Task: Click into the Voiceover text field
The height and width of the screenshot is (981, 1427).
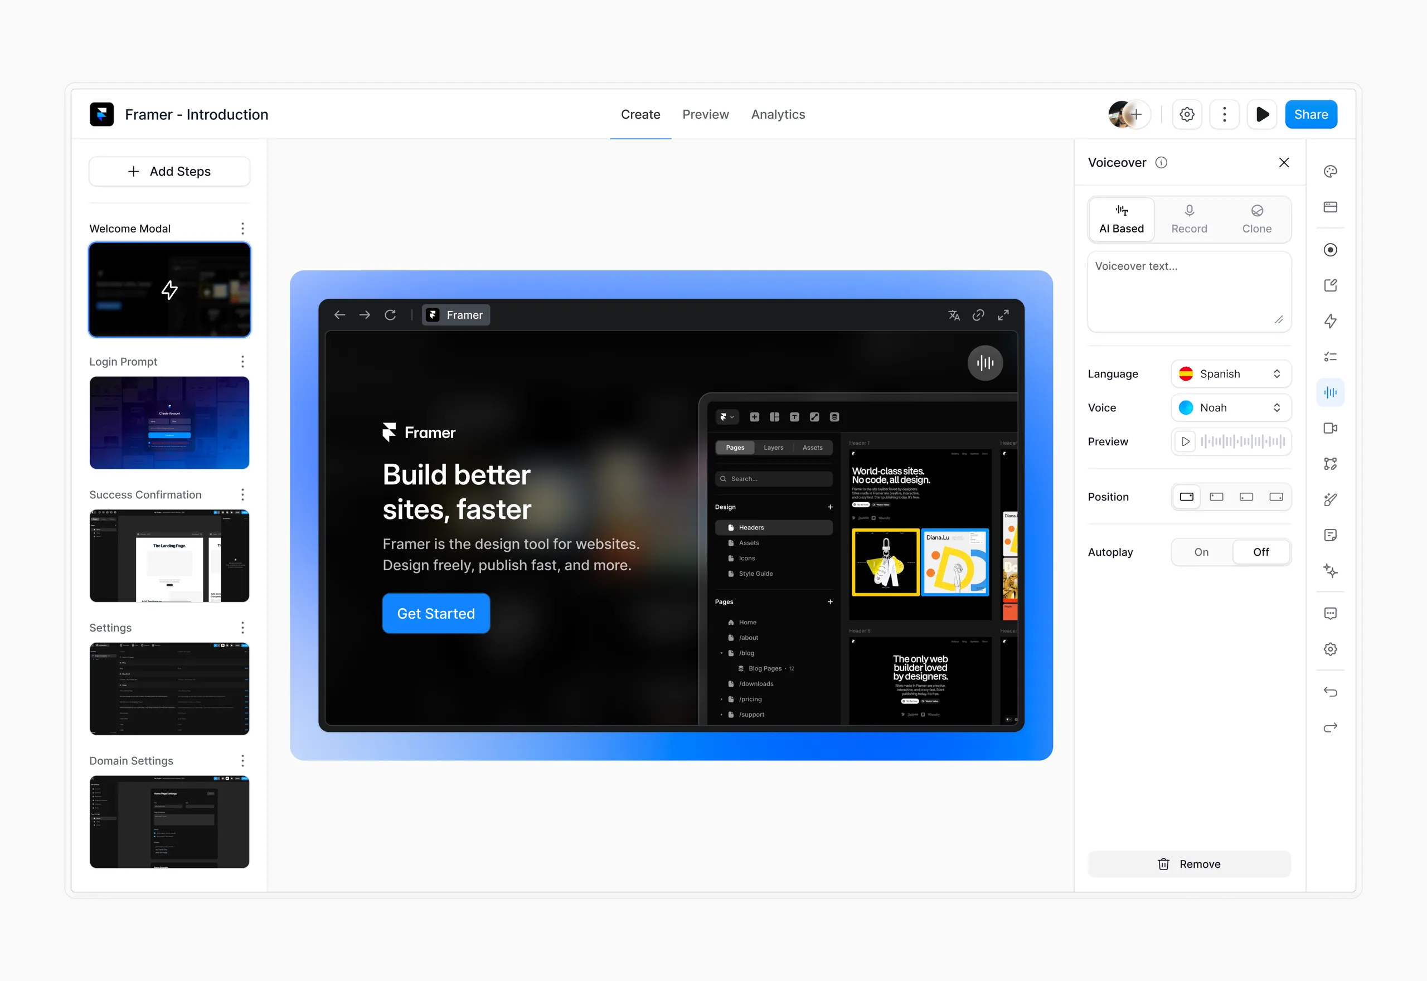Action: tap(1188, 292)
